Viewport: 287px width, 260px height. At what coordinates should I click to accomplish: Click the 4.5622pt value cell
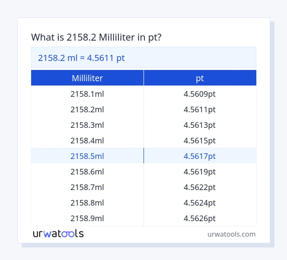coord(200,187)
